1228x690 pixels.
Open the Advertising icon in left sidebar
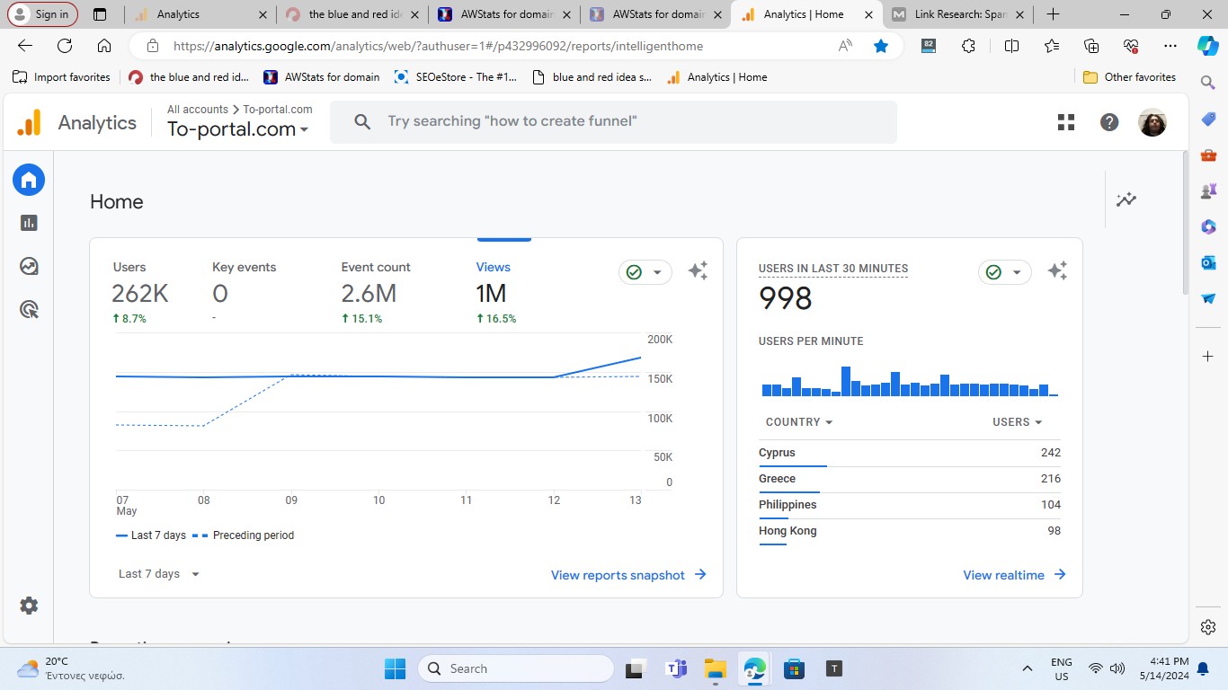(29, 310)
